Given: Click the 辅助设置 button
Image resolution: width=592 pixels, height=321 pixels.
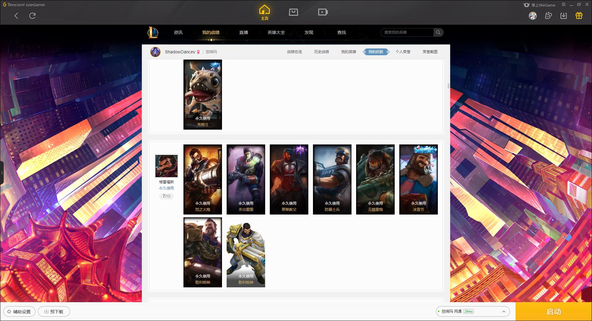Looking at the screenshot, I should 19,311.
